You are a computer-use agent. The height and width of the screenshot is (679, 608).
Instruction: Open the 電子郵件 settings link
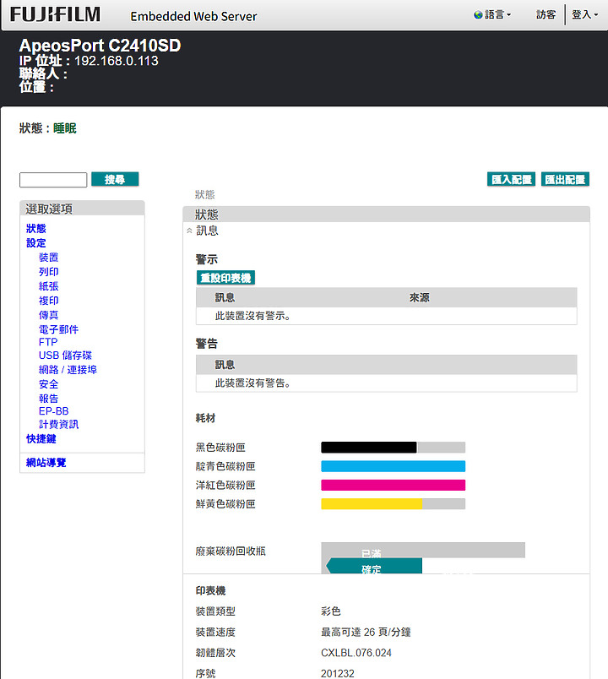point(58,329)
